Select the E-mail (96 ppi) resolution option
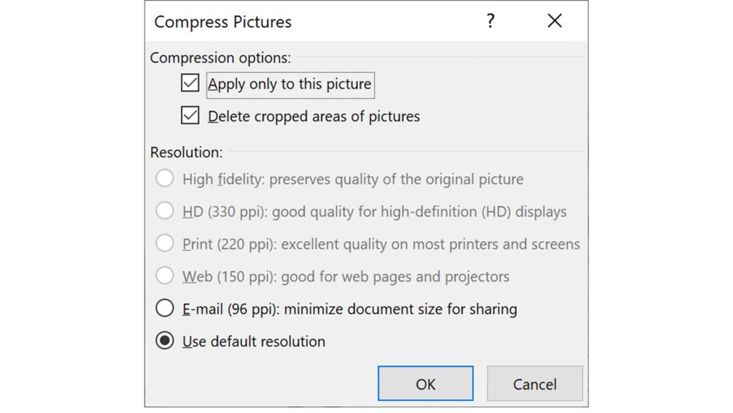The image size is (733, 413). click(164, 308)
